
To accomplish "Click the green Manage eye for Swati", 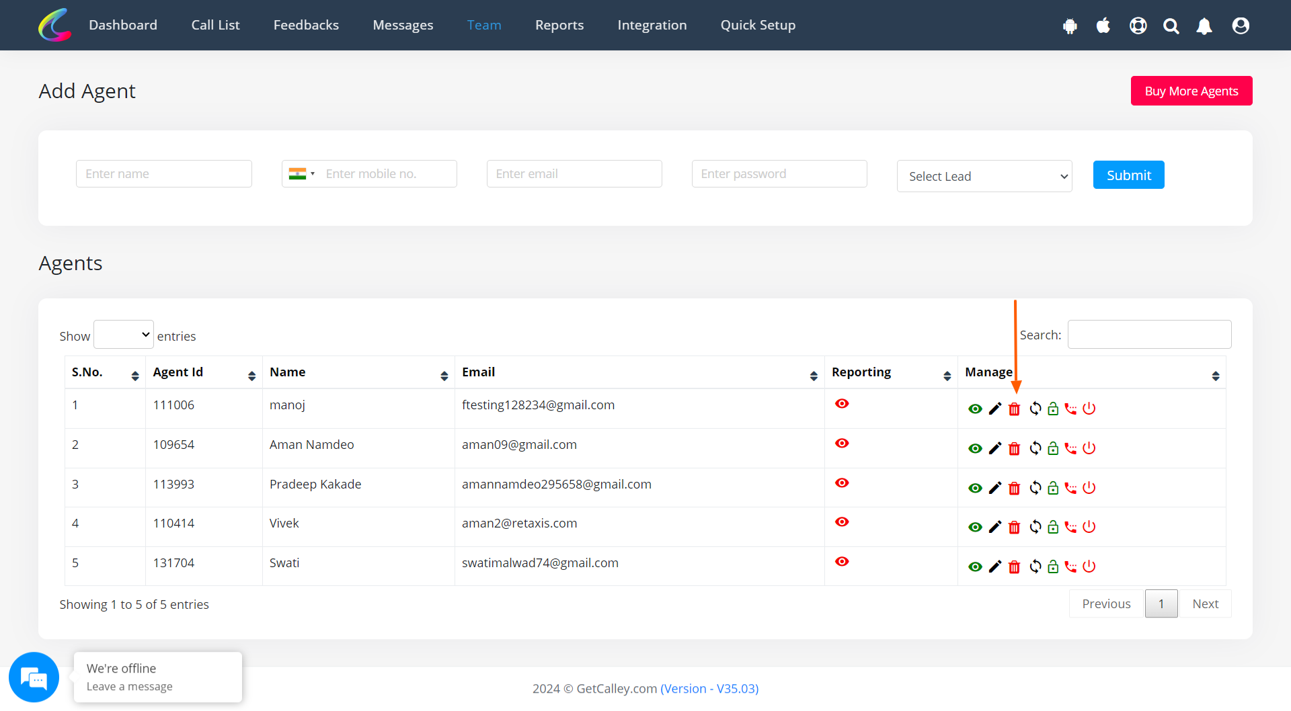I will tap(975, 567).
